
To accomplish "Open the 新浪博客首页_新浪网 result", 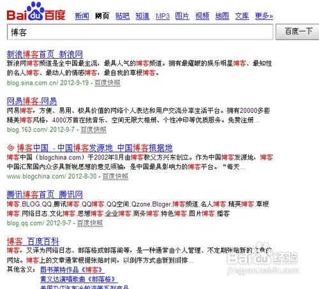I will [45, 54].
